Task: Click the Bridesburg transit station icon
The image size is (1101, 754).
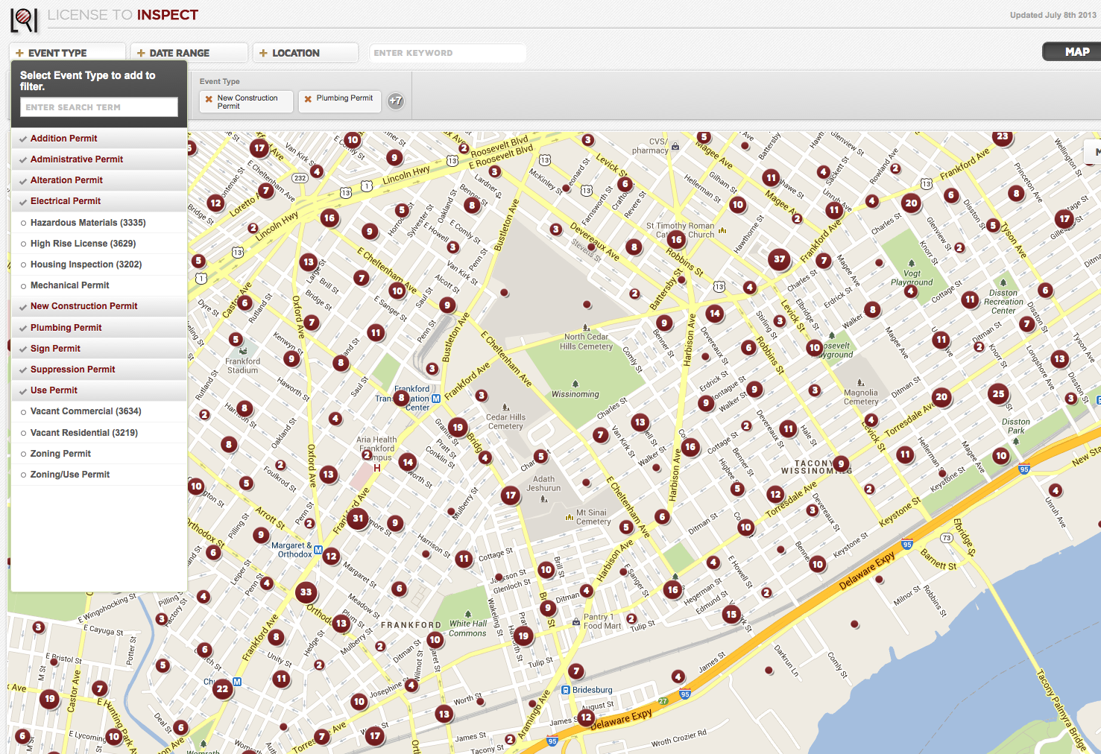Action: pos(566,690)
